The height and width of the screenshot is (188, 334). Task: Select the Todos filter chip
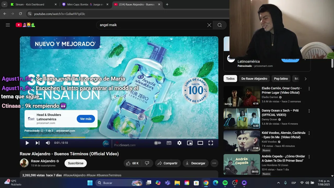point(230,79)
